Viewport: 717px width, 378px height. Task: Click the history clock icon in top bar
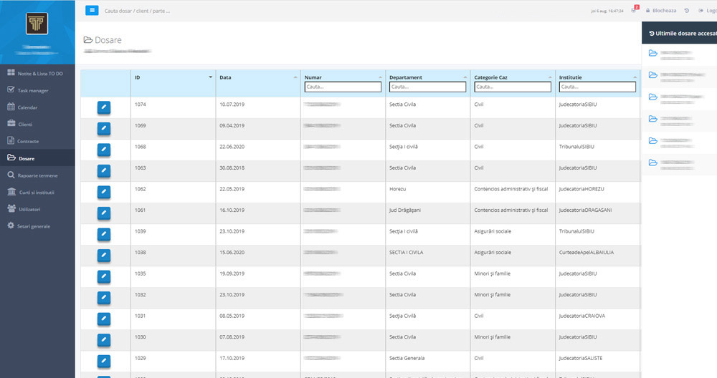click(687, 11)
